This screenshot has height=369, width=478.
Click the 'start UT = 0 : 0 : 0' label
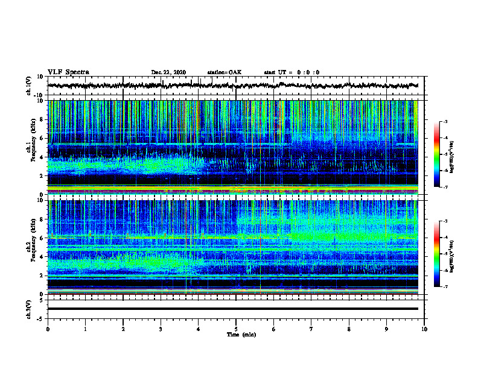tap(292, 72)
